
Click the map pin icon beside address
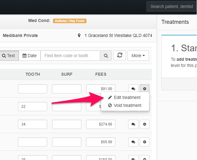pos(79,35)
